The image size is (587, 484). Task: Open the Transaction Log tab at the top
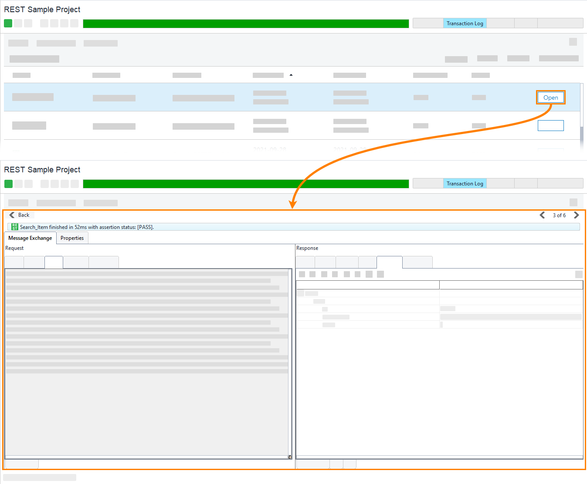(465, 23)
